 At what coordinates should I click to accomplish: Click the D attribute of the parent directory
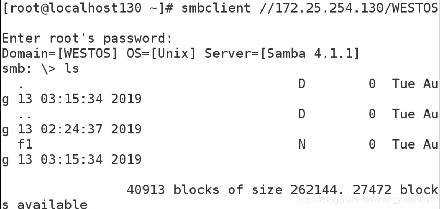click(302, 114)
